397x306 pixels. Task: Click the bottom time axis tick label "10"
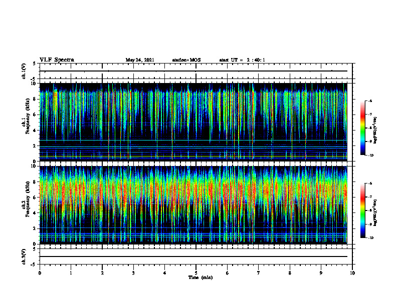[352, 273]
